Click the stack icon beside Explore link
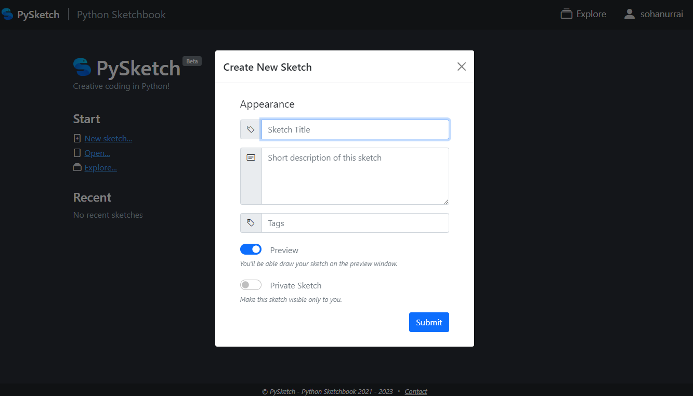Viewport: 693px width, 396px height. (x=77, y=167)
